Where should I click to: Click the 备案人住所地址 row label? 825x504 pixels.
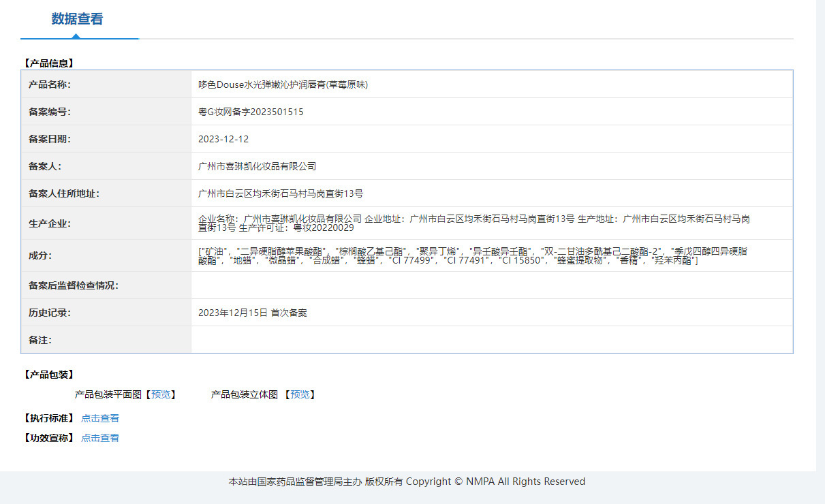63,193
